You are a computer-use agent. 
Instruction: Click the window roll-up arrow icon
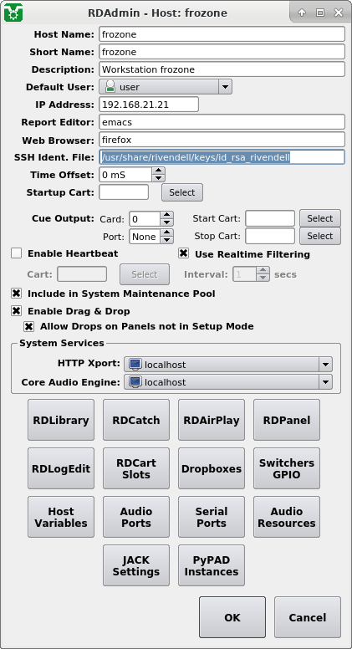pos(302,13)
